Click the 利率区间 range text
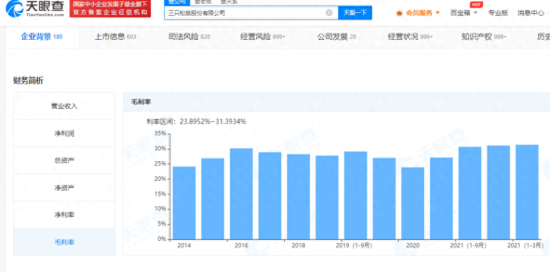This screenshot has width=550, height=272. coord(196,122)
